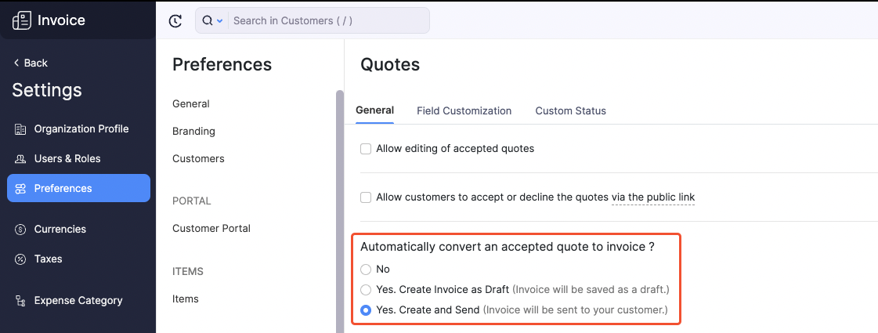Enable allow editing of accepted quotes
The width and height of the screenshot is (878, 333).
(366, 149)
